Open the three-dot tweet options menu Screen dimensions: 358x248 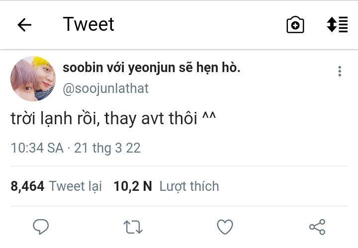tap(340, 71)
